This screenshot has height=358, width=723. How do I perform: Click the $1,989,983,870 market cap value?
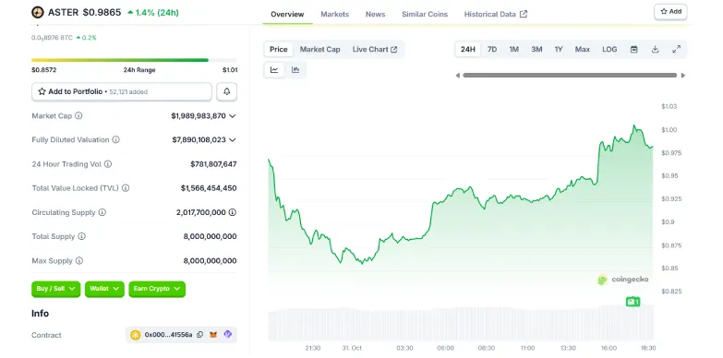coord(199,116)
